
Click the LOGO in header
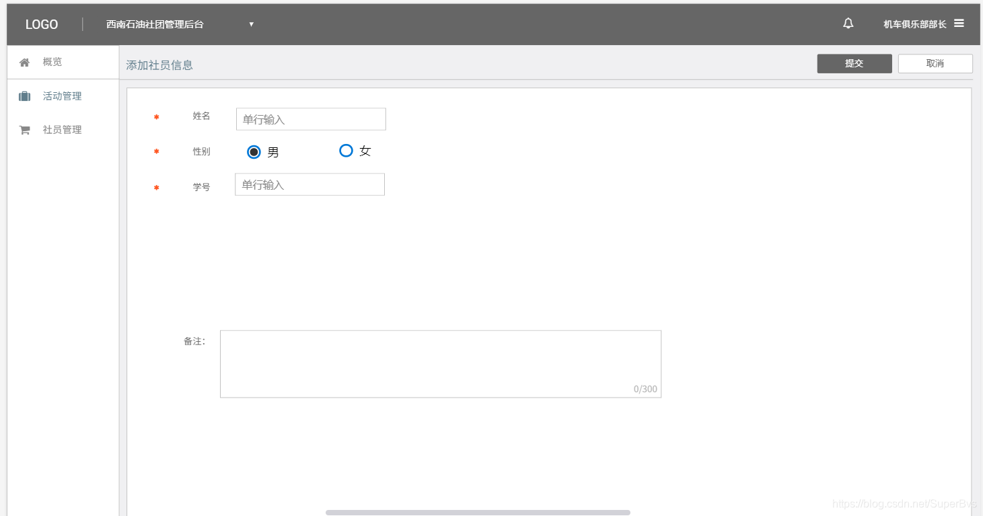point(42,24)
